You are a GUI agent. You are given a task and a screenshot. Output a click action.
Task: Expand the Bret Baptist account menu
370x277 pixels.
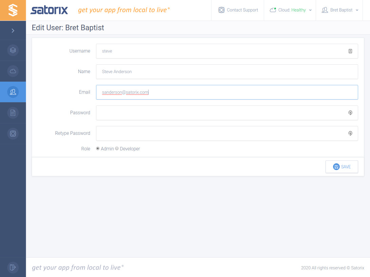(x=339, y=10)
